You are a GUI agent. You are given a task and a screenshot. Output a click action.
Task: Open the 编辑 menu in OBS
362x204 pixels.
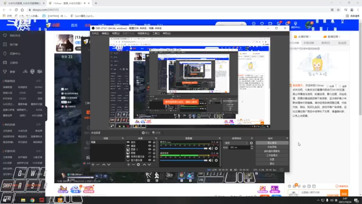coord(105,34)
